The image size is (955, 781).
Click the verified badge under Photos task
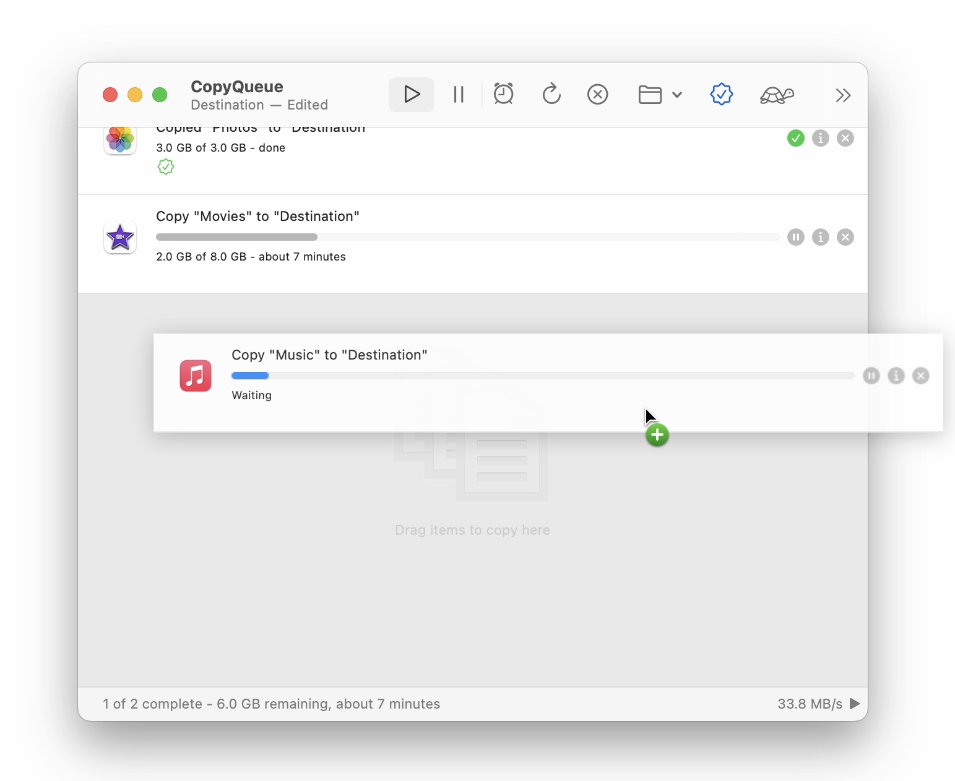[x=166, y=167]
